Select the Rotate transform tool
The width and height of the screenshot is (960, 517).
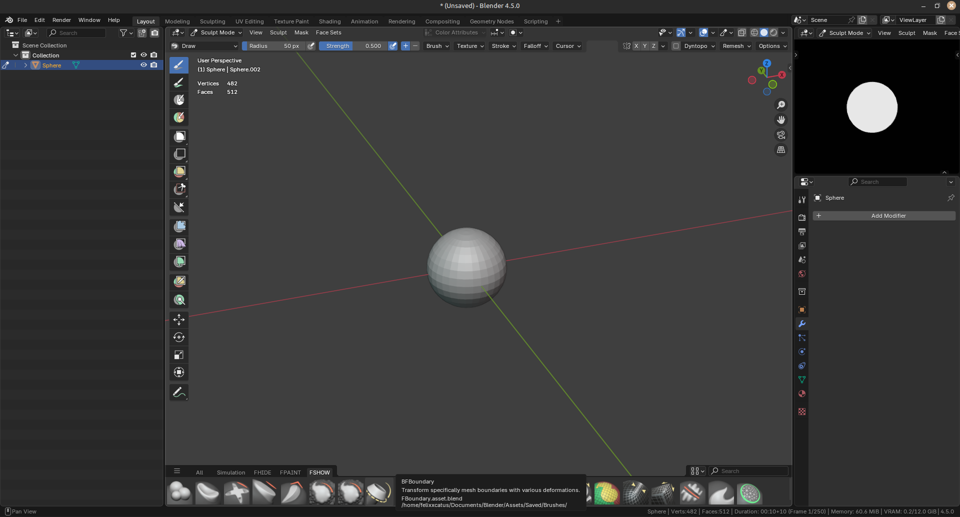(x=179, y=337)
